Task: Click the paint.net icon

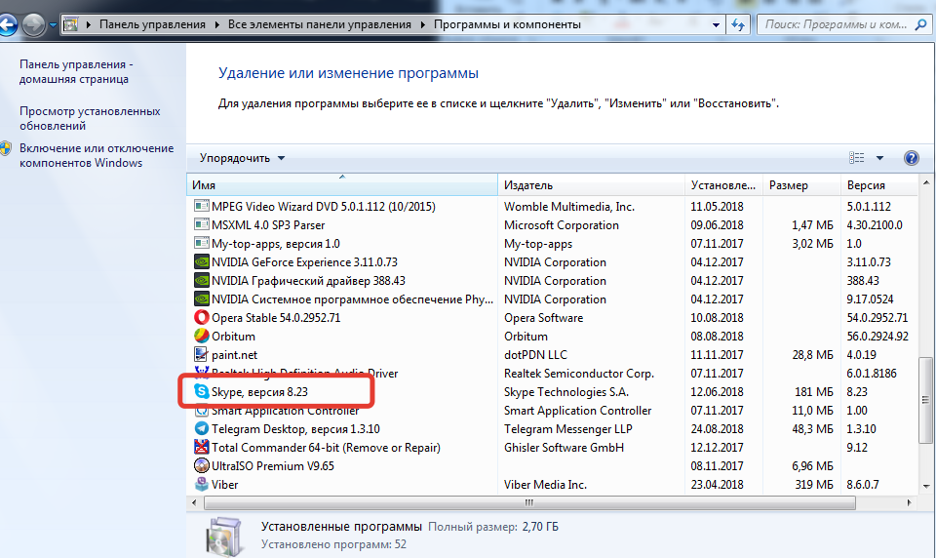Action: click(202, 355)
